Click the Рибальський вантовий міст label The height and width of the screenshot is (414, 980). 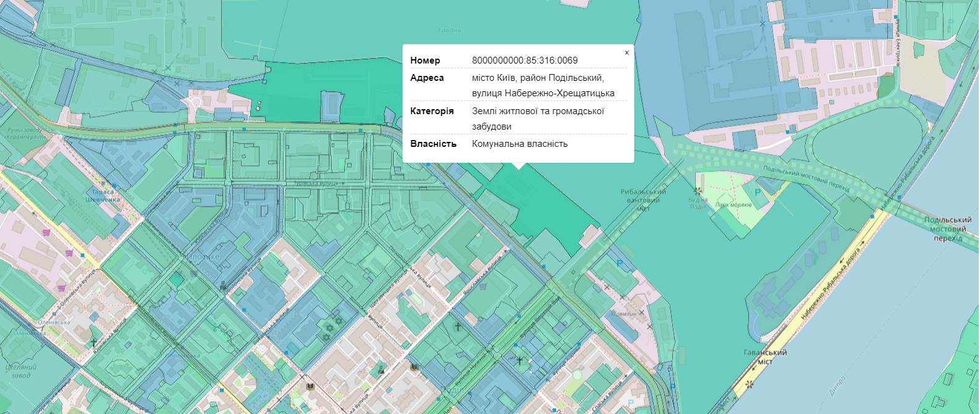pos(643,200)
